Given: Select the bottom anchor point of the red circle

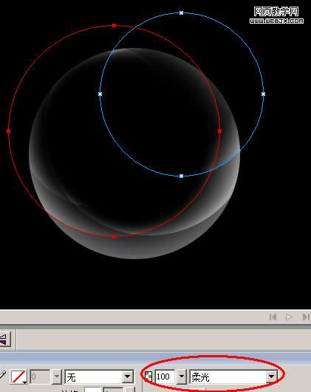Looking at the screenshot, I should [114, 236].
